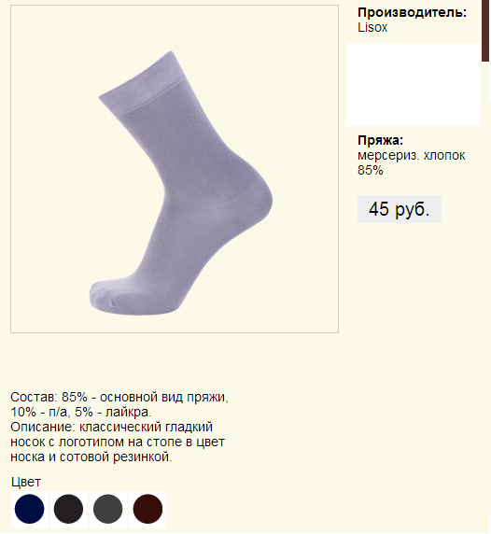Pick the dark gray color swatch
Viewport: 491px width, 534px height.
pyautogui.click(x=107, y=509)
